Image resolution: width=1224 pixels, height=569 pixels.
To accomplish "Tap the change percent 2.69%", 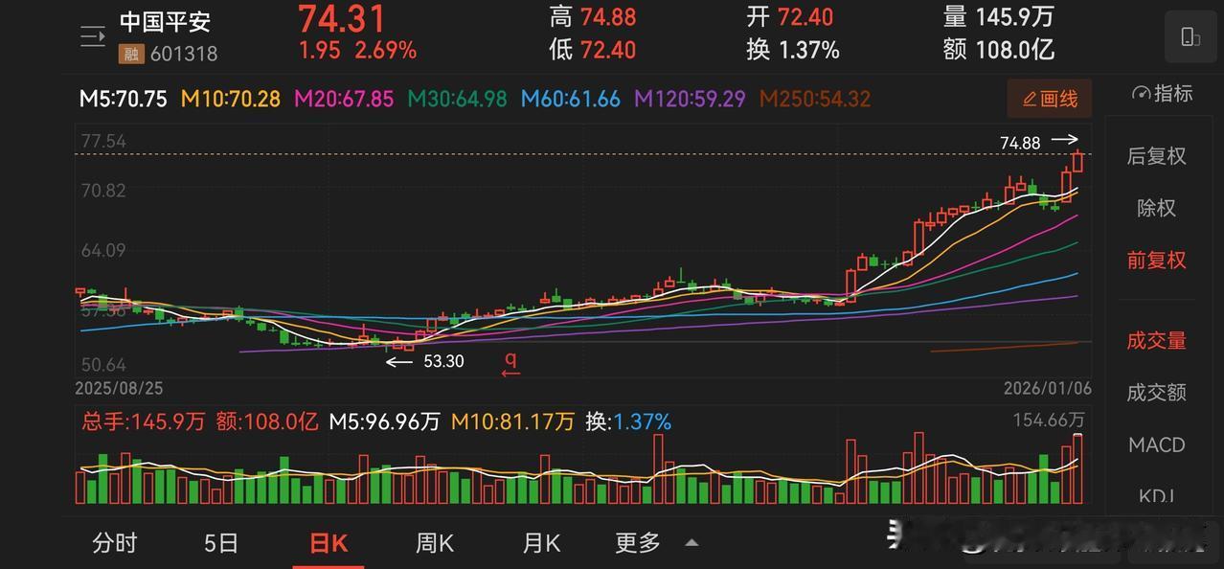I will pyautogui.click(x=386, y=51).
